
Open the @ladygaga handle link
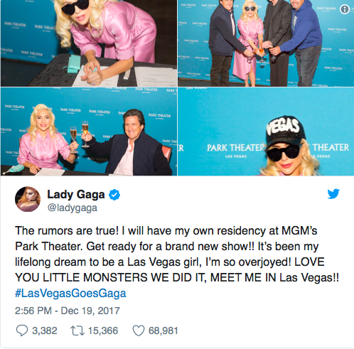73,208
